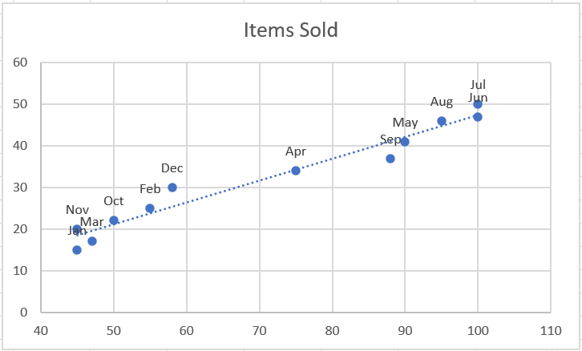This screenshot has width=582, height=351.
Task: Click the vertical axis label 60
Action: point(20,63)
